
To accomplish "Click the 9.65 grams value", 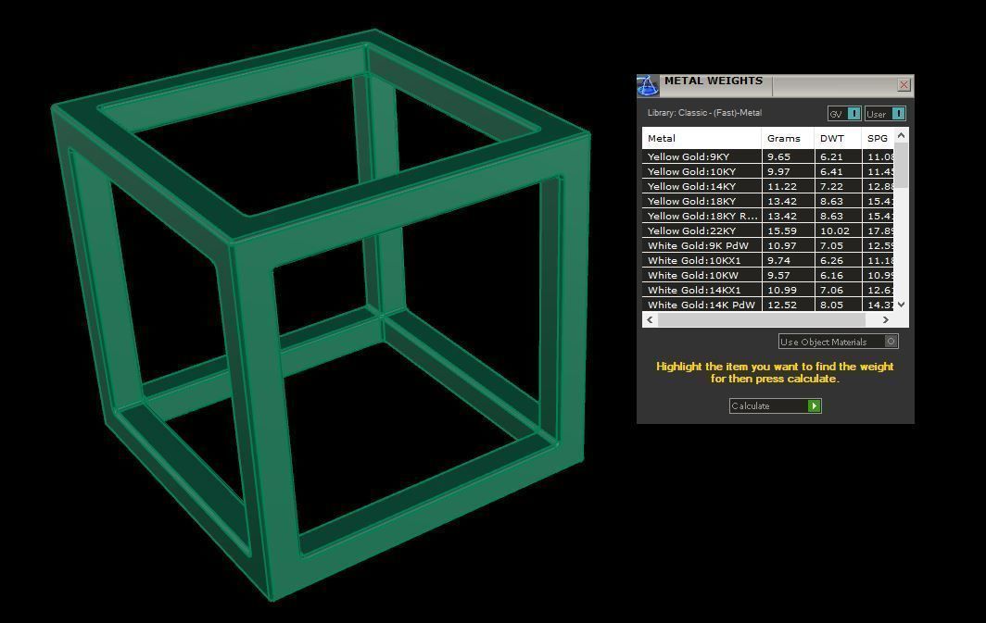I will (x=778, y=157).
